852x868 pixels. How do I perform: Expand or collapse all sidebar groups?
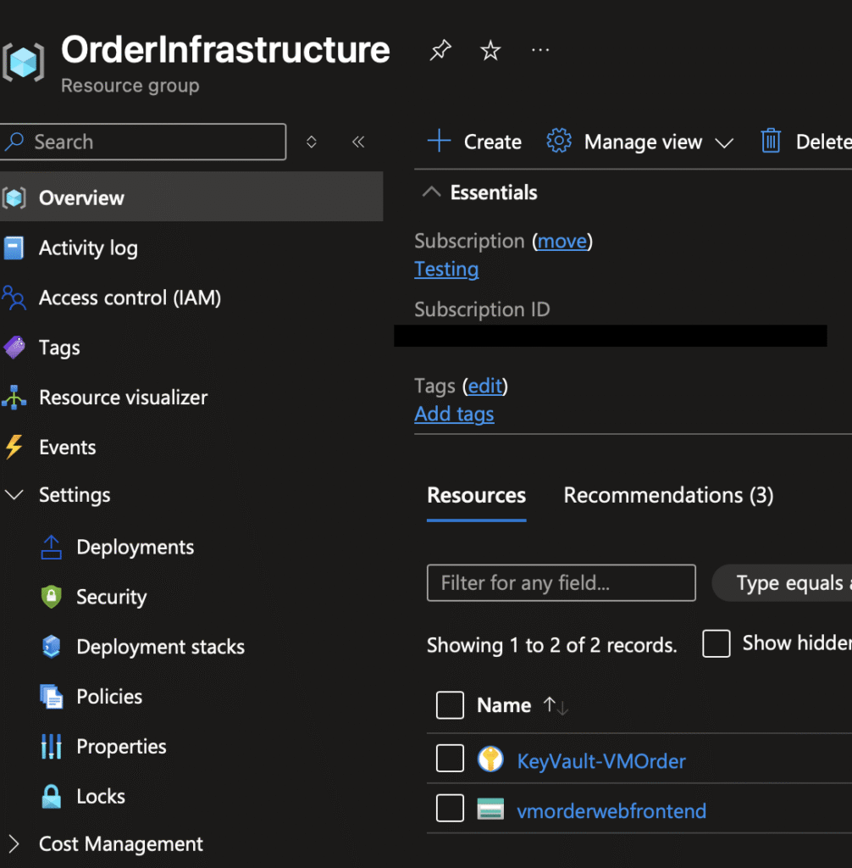(312, 142)
